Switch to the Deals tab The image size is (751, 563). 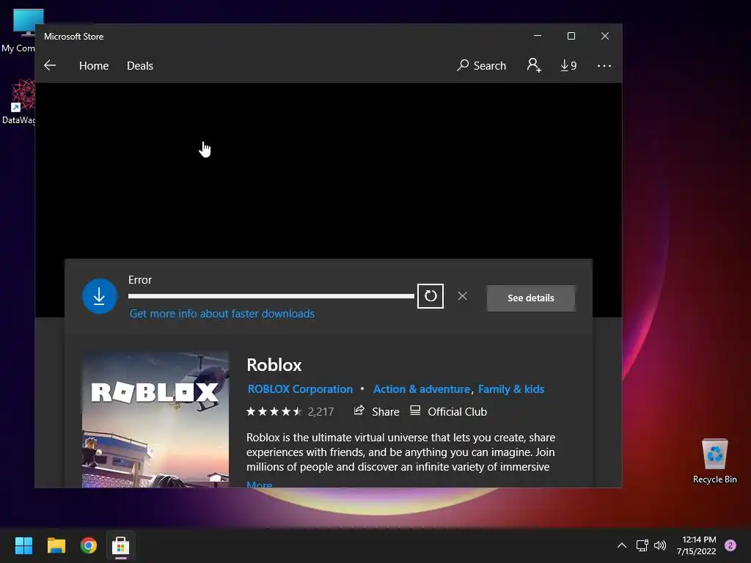[x=140, y=65]
